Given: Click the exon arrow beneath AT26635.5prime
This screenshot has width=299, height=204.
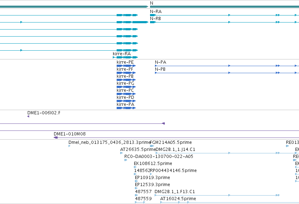Looking at the screenshot, I should click(122, 153).
